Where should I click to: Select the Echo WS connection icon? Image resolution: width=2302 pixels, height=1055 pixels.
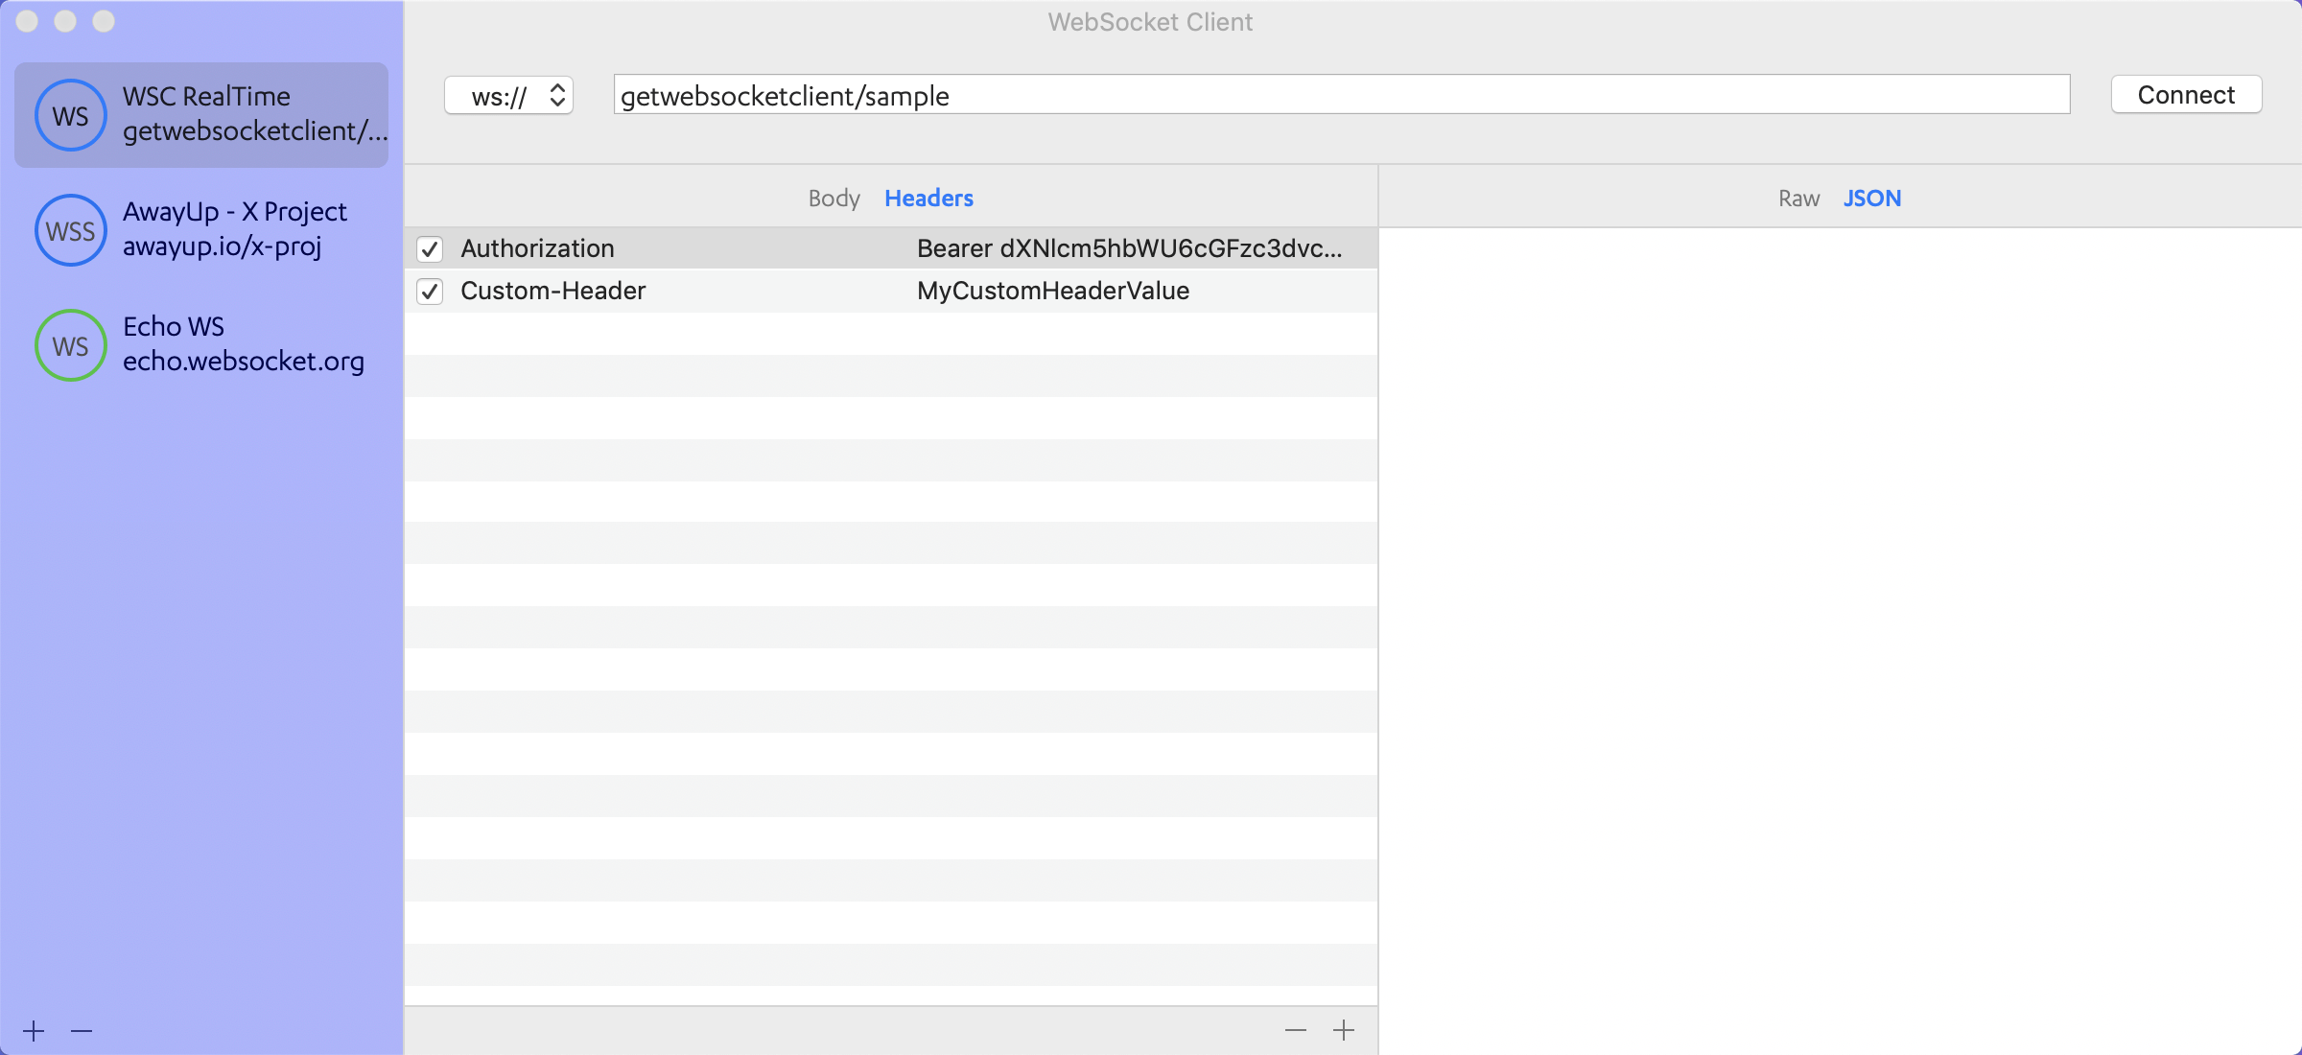click(x=69, y=345)
